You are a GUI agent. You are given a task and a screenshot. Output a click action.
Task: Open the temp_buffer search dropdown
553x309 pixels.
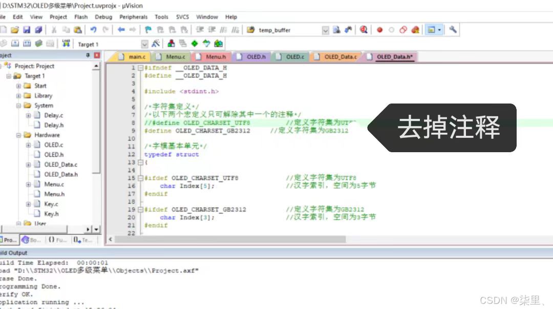325,30
